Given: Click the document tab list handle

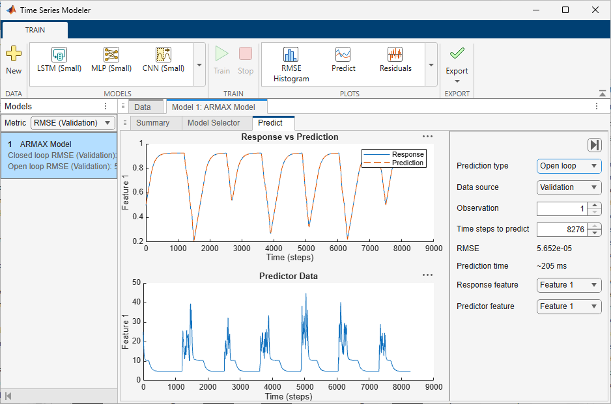Looking at the screenshot, I should (x=123, y=106).
